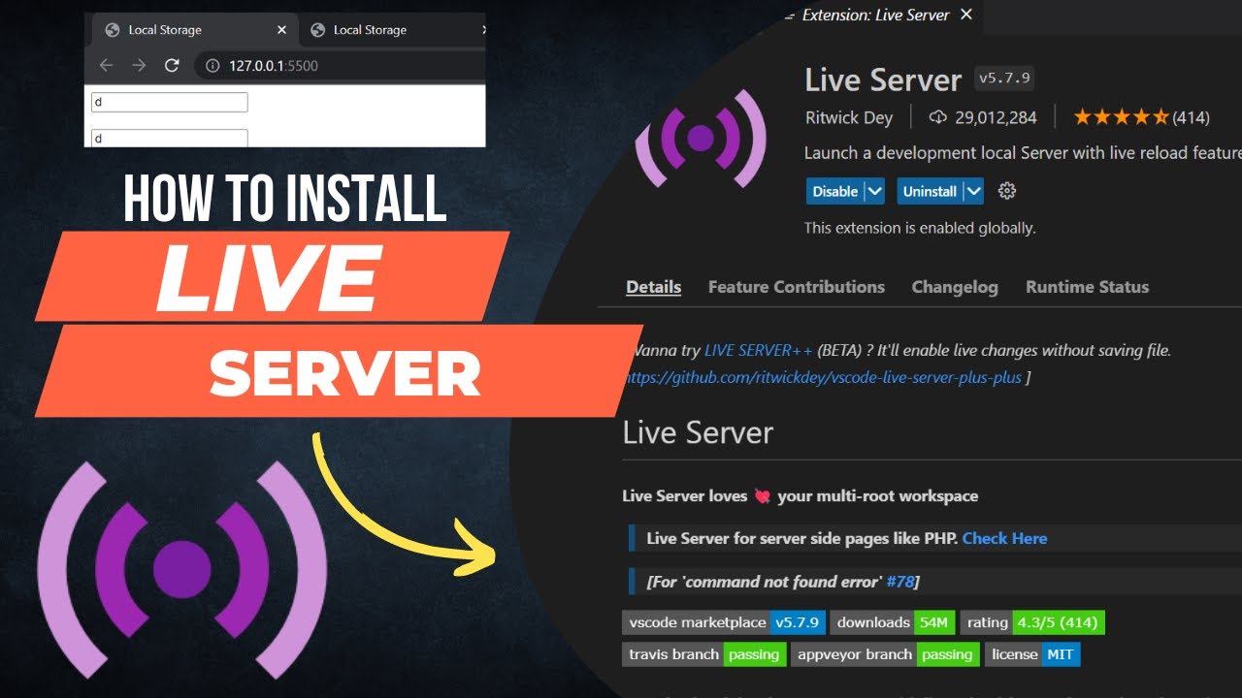The height and width of the screenshot is (698, 1242).
Task: Open the LIVE SERVER++ link
Action: point(758,350)
